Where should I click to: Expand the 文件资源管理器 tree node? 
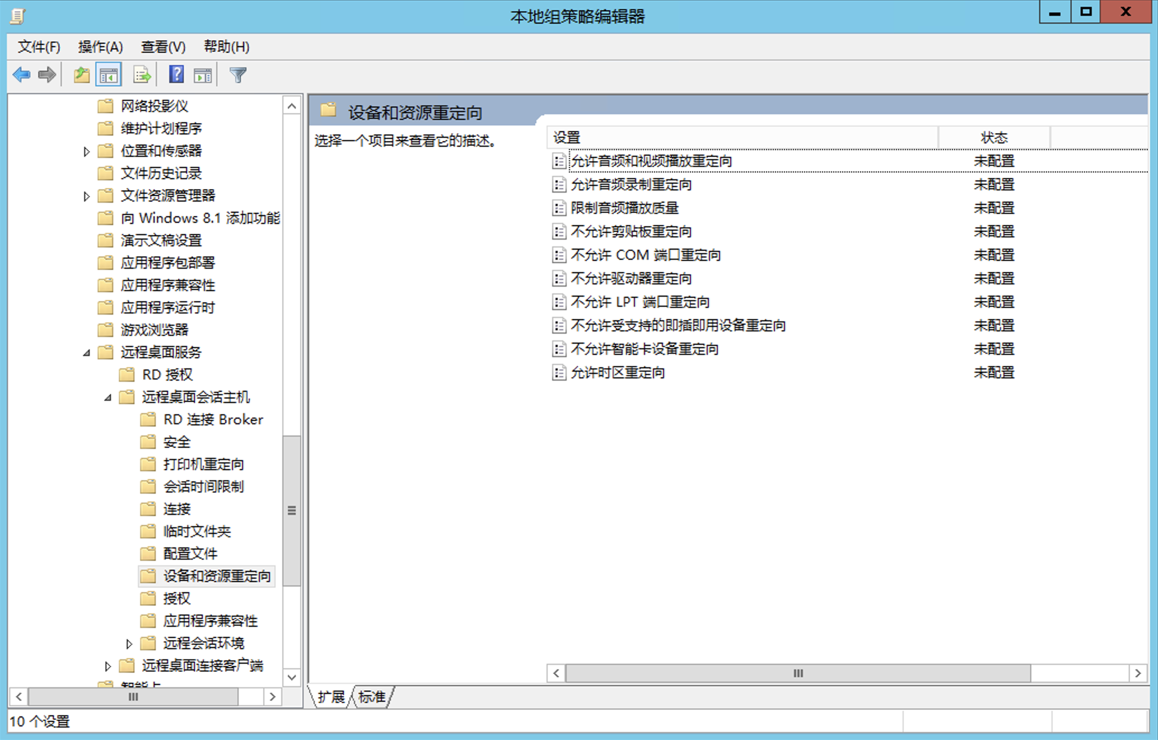(86, 196)
